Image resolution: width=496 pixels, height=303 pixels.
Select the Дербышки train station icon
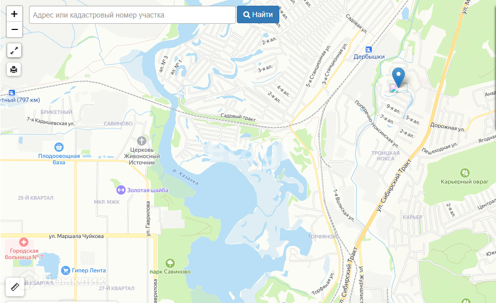tap(369, 50)
